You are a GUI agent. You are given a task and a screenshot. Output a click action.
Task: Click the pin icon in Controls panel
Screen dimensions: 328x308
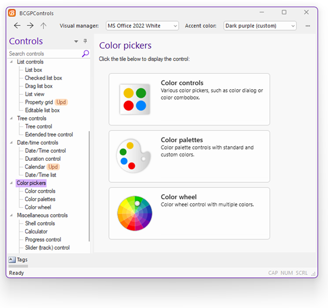point(85,41)
